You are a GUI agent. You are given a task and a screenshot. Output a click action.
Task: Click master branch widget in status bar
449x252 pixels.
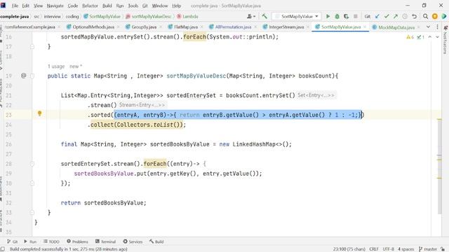(x=428, y=249)
